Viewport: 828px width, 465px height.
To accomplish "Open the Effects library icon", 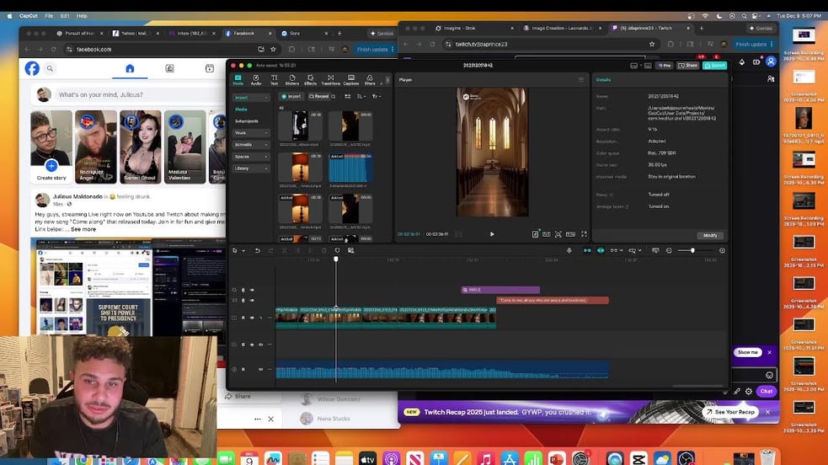I will [310, 79].
